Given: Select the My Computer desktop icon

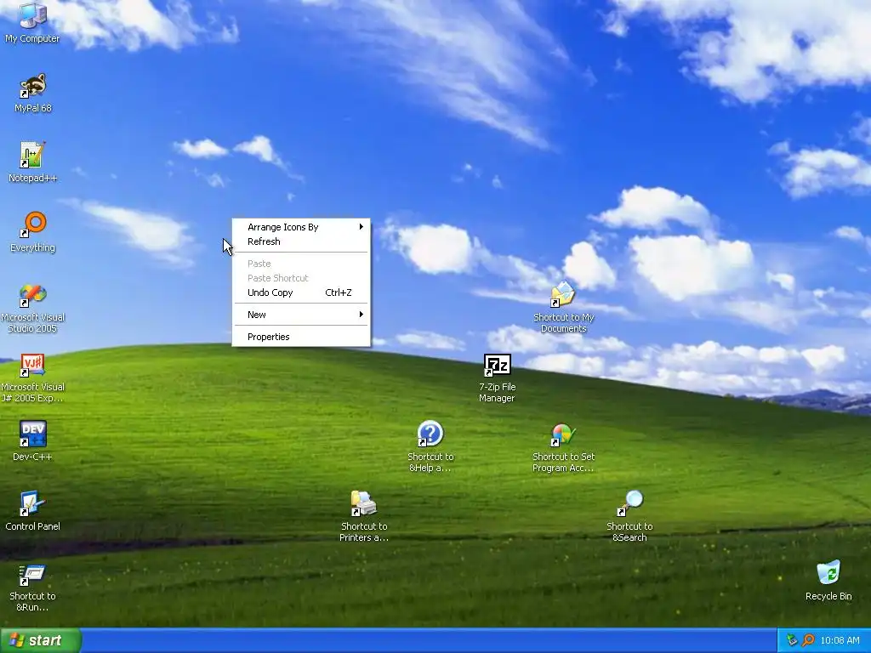Looking at the screenshot, I should pos(32,22).
